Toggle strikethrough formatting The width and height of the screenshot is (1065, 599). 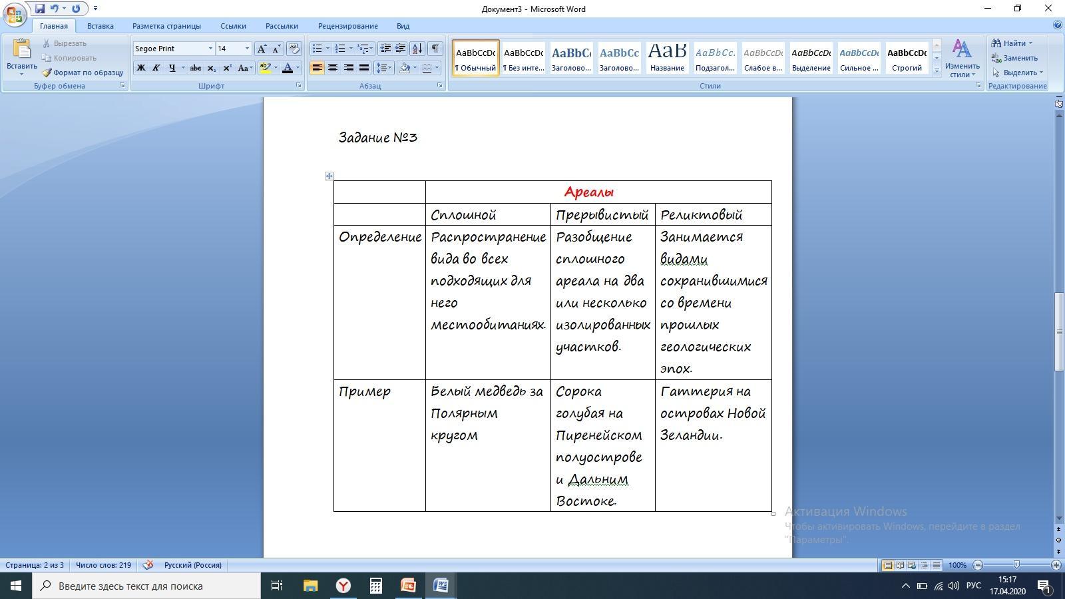pos(196,68)
